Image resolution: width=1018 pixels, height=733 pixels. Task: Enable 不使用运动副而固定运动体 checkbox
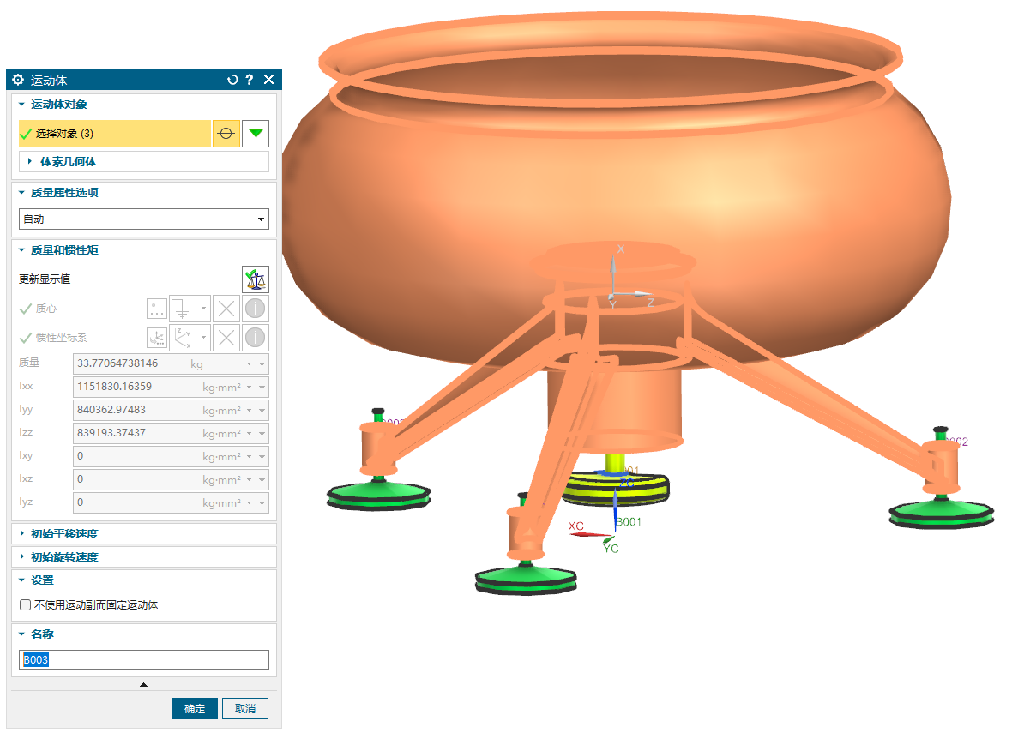coord(26,605)
